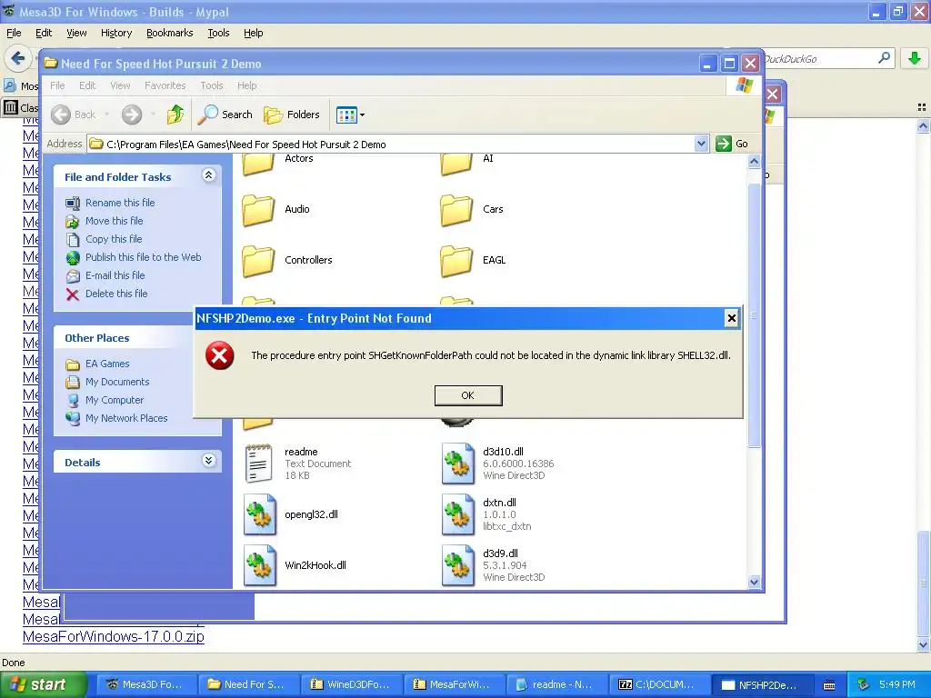This screenshot has width=931, height=698.
Task: Select the Cars folder icon
Action: pyautogui.click(x=456, y=210)
